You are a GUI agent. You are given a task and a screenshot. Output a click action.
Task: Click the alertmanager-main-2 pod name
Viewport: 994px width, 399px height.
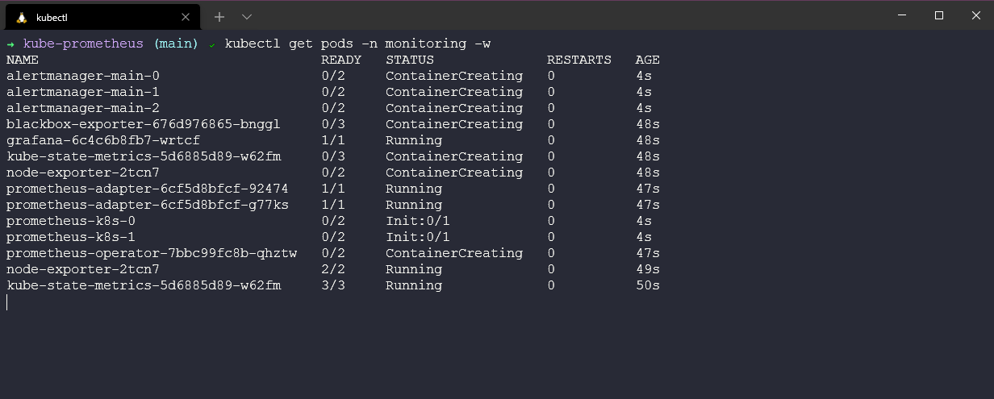pos(83,108)
